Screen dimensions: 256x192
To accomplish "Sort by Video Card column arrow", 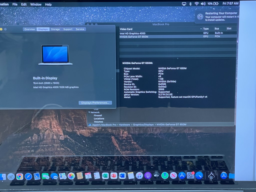I will pyautogui.click(x=201, y=29).
